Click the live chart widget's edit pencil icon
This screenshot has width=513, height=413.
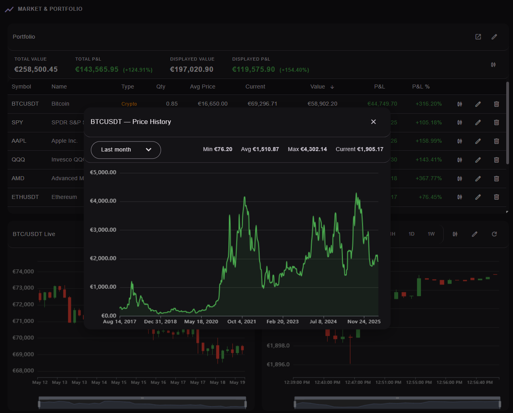point(474,234)
